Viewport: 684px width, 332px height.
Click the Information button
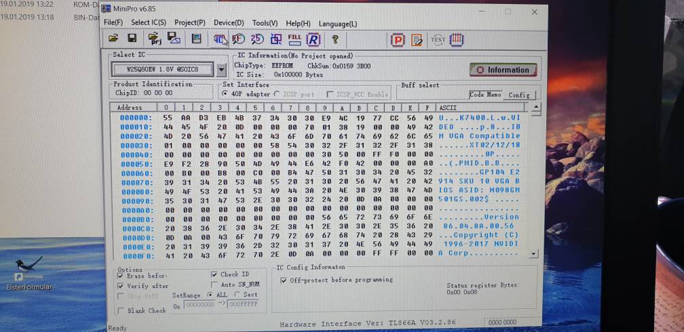[x=503, y=70]
